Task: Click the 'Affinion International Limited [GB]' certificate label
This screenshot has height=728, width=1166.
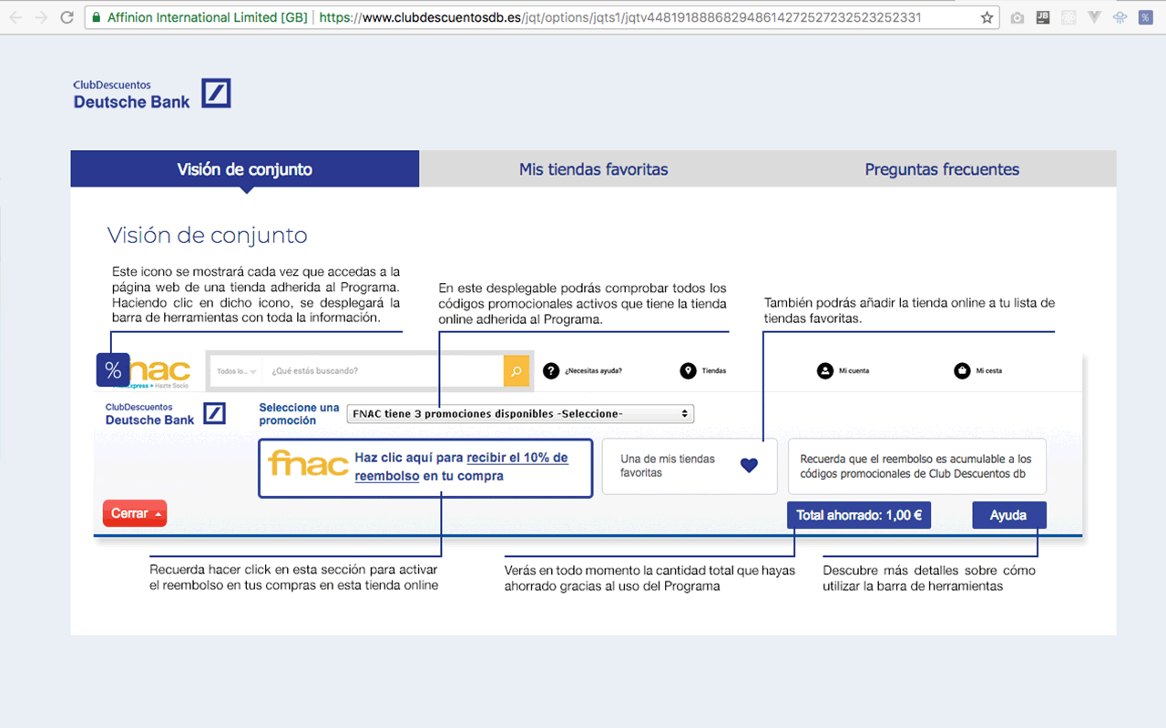Action: (x=208, y=17)
